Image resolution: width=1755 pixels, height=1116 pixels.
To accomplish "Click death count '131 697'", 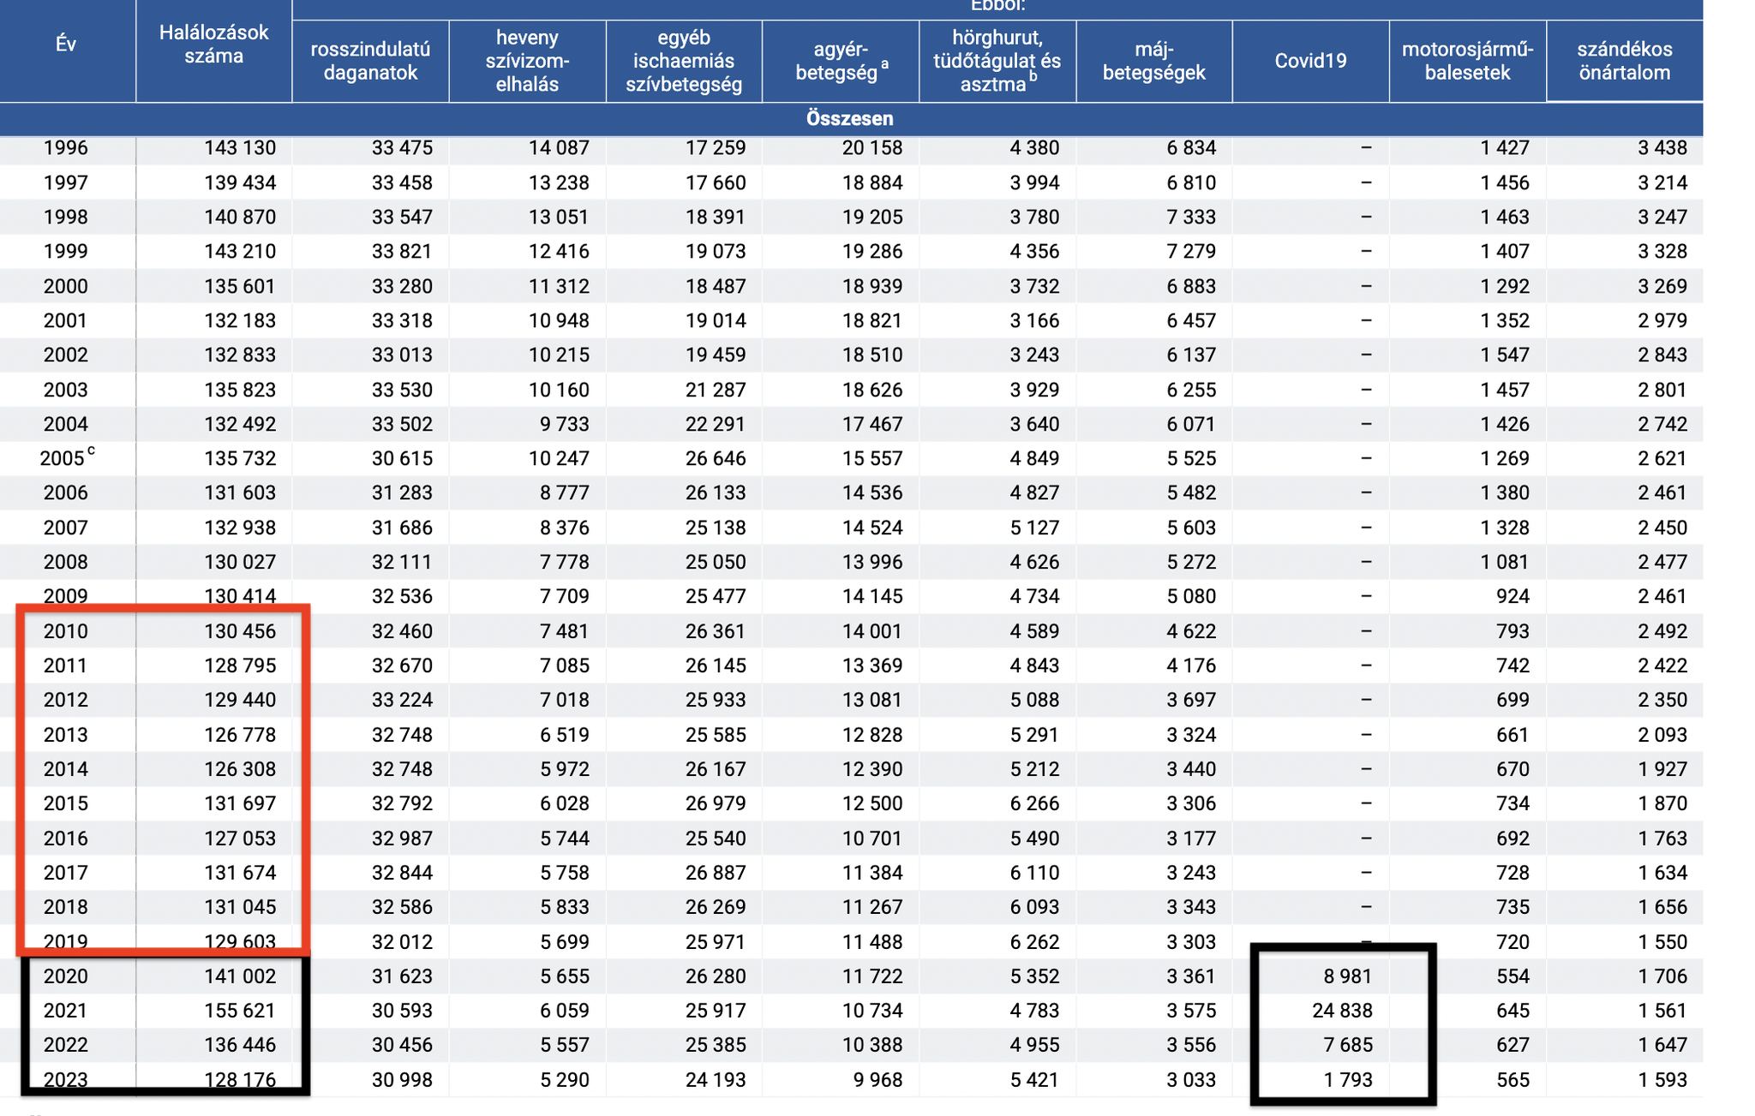I will point(240,803).
